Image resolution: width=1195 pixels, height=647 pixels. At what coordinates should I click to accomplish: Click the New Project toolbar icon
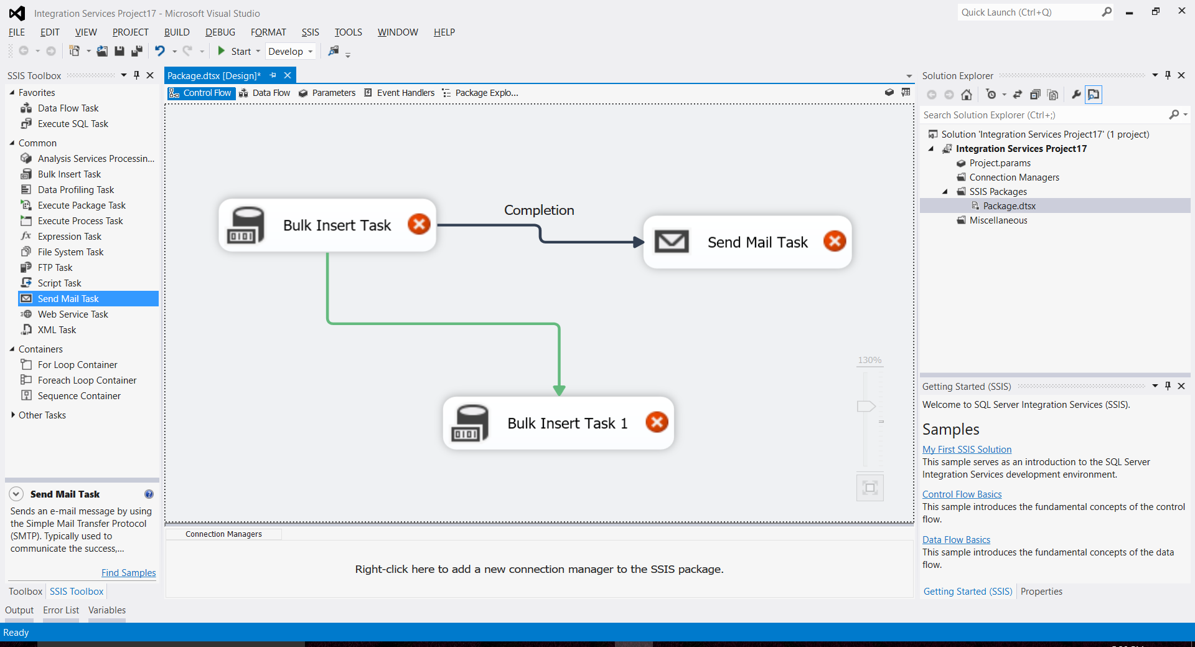[x=74, y=51]
